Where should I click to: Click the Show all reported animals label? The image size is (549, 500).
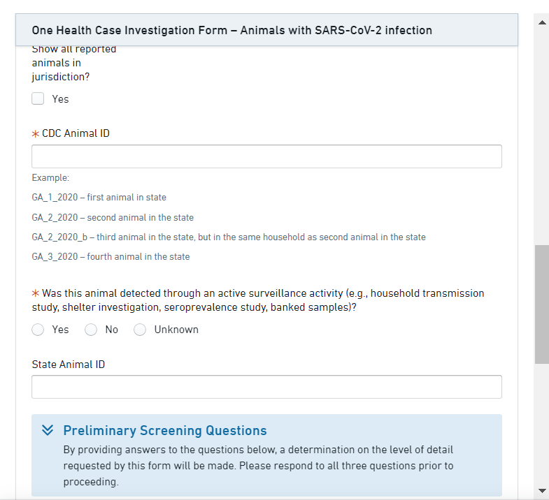tap(74, 63)
